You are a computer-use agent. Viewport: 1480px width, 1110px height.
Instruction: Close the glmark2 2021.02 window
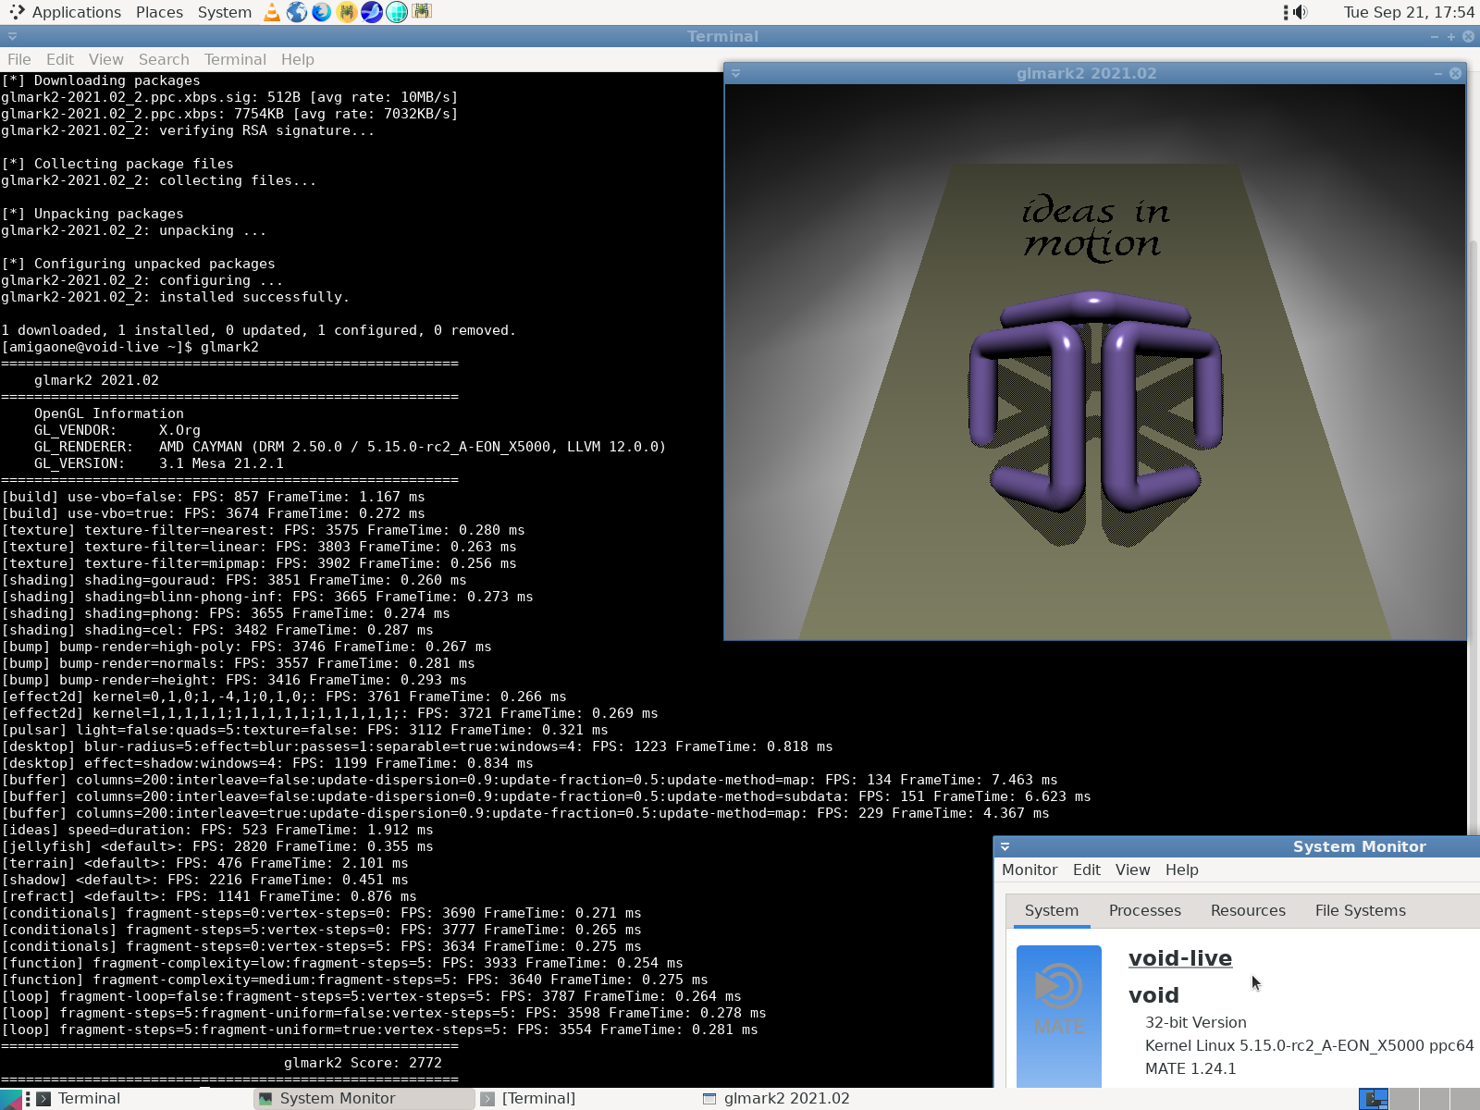pyautogui.click(x=1455, y=73)
